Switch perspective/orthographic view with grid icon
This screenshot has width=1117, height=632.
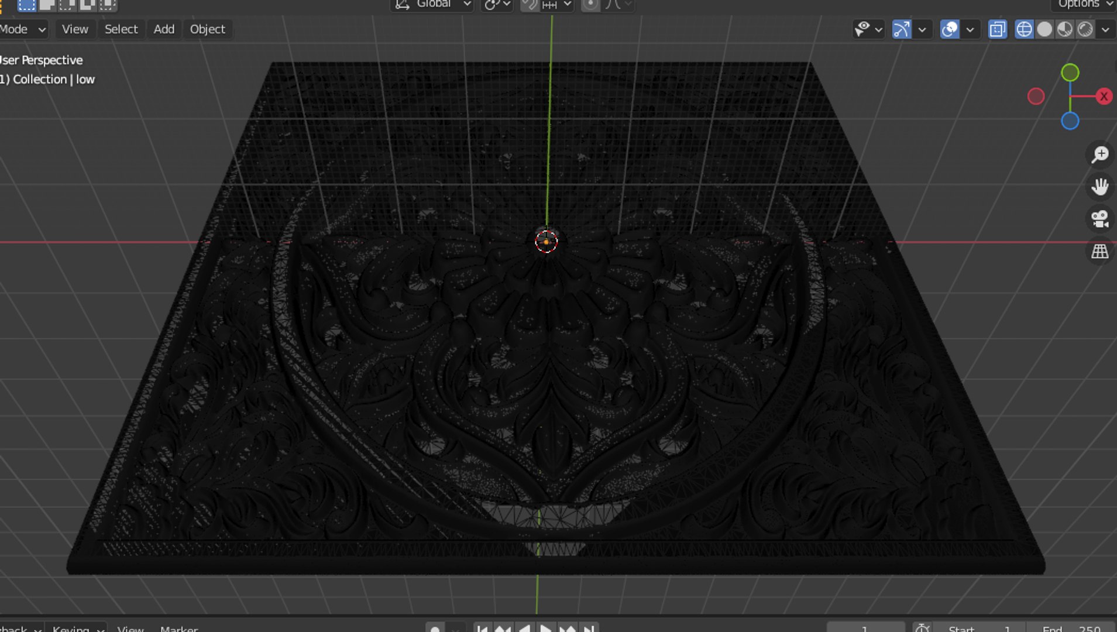pyautogui.click(x=1100, y=252)
